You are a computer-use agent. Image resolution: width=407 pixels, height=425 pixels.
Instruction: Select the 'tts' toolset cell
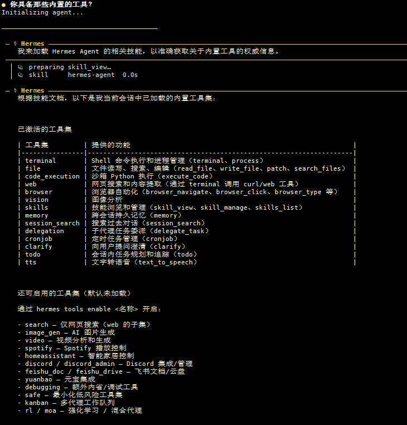coord(31,262)
